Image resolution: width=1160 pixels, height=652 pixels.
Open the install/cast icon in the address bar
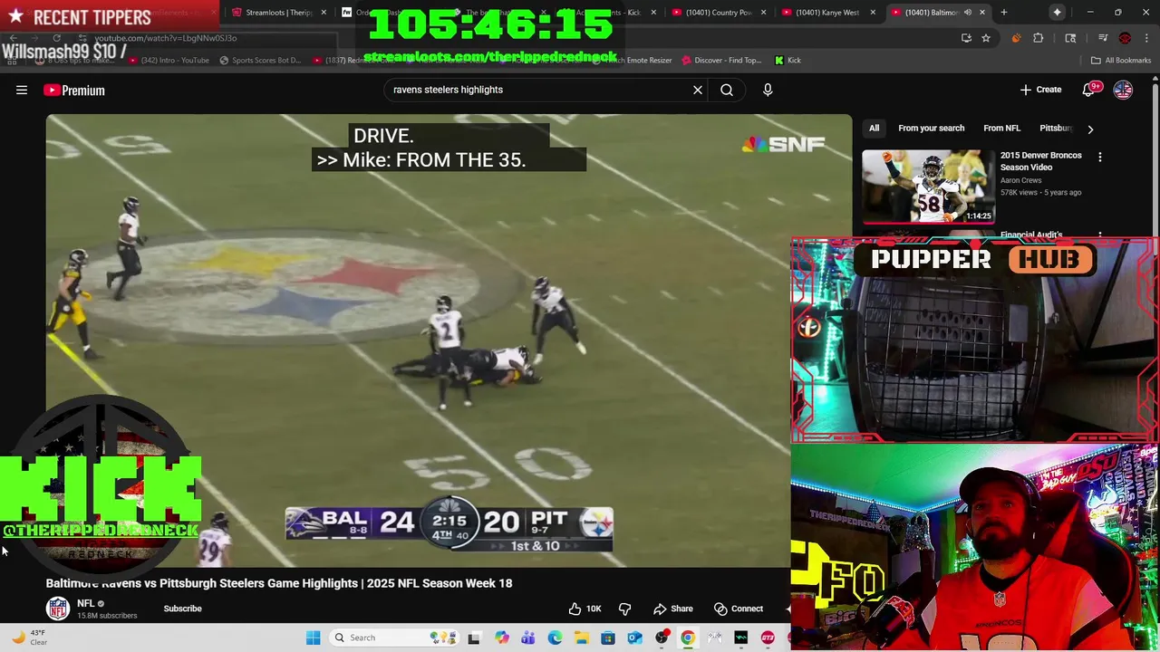[966, 38]
